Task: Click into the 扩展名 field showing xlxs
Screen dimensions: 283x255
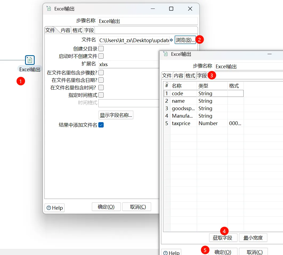Action: [x=128, y=64]
